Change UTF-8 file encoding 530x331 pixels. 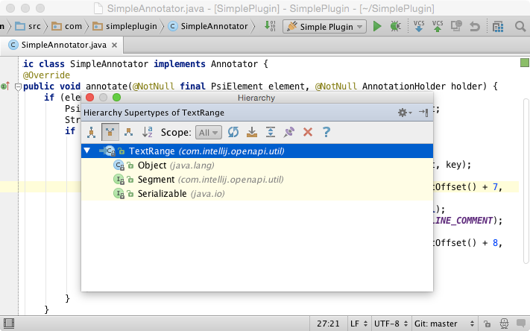point(391,324)
